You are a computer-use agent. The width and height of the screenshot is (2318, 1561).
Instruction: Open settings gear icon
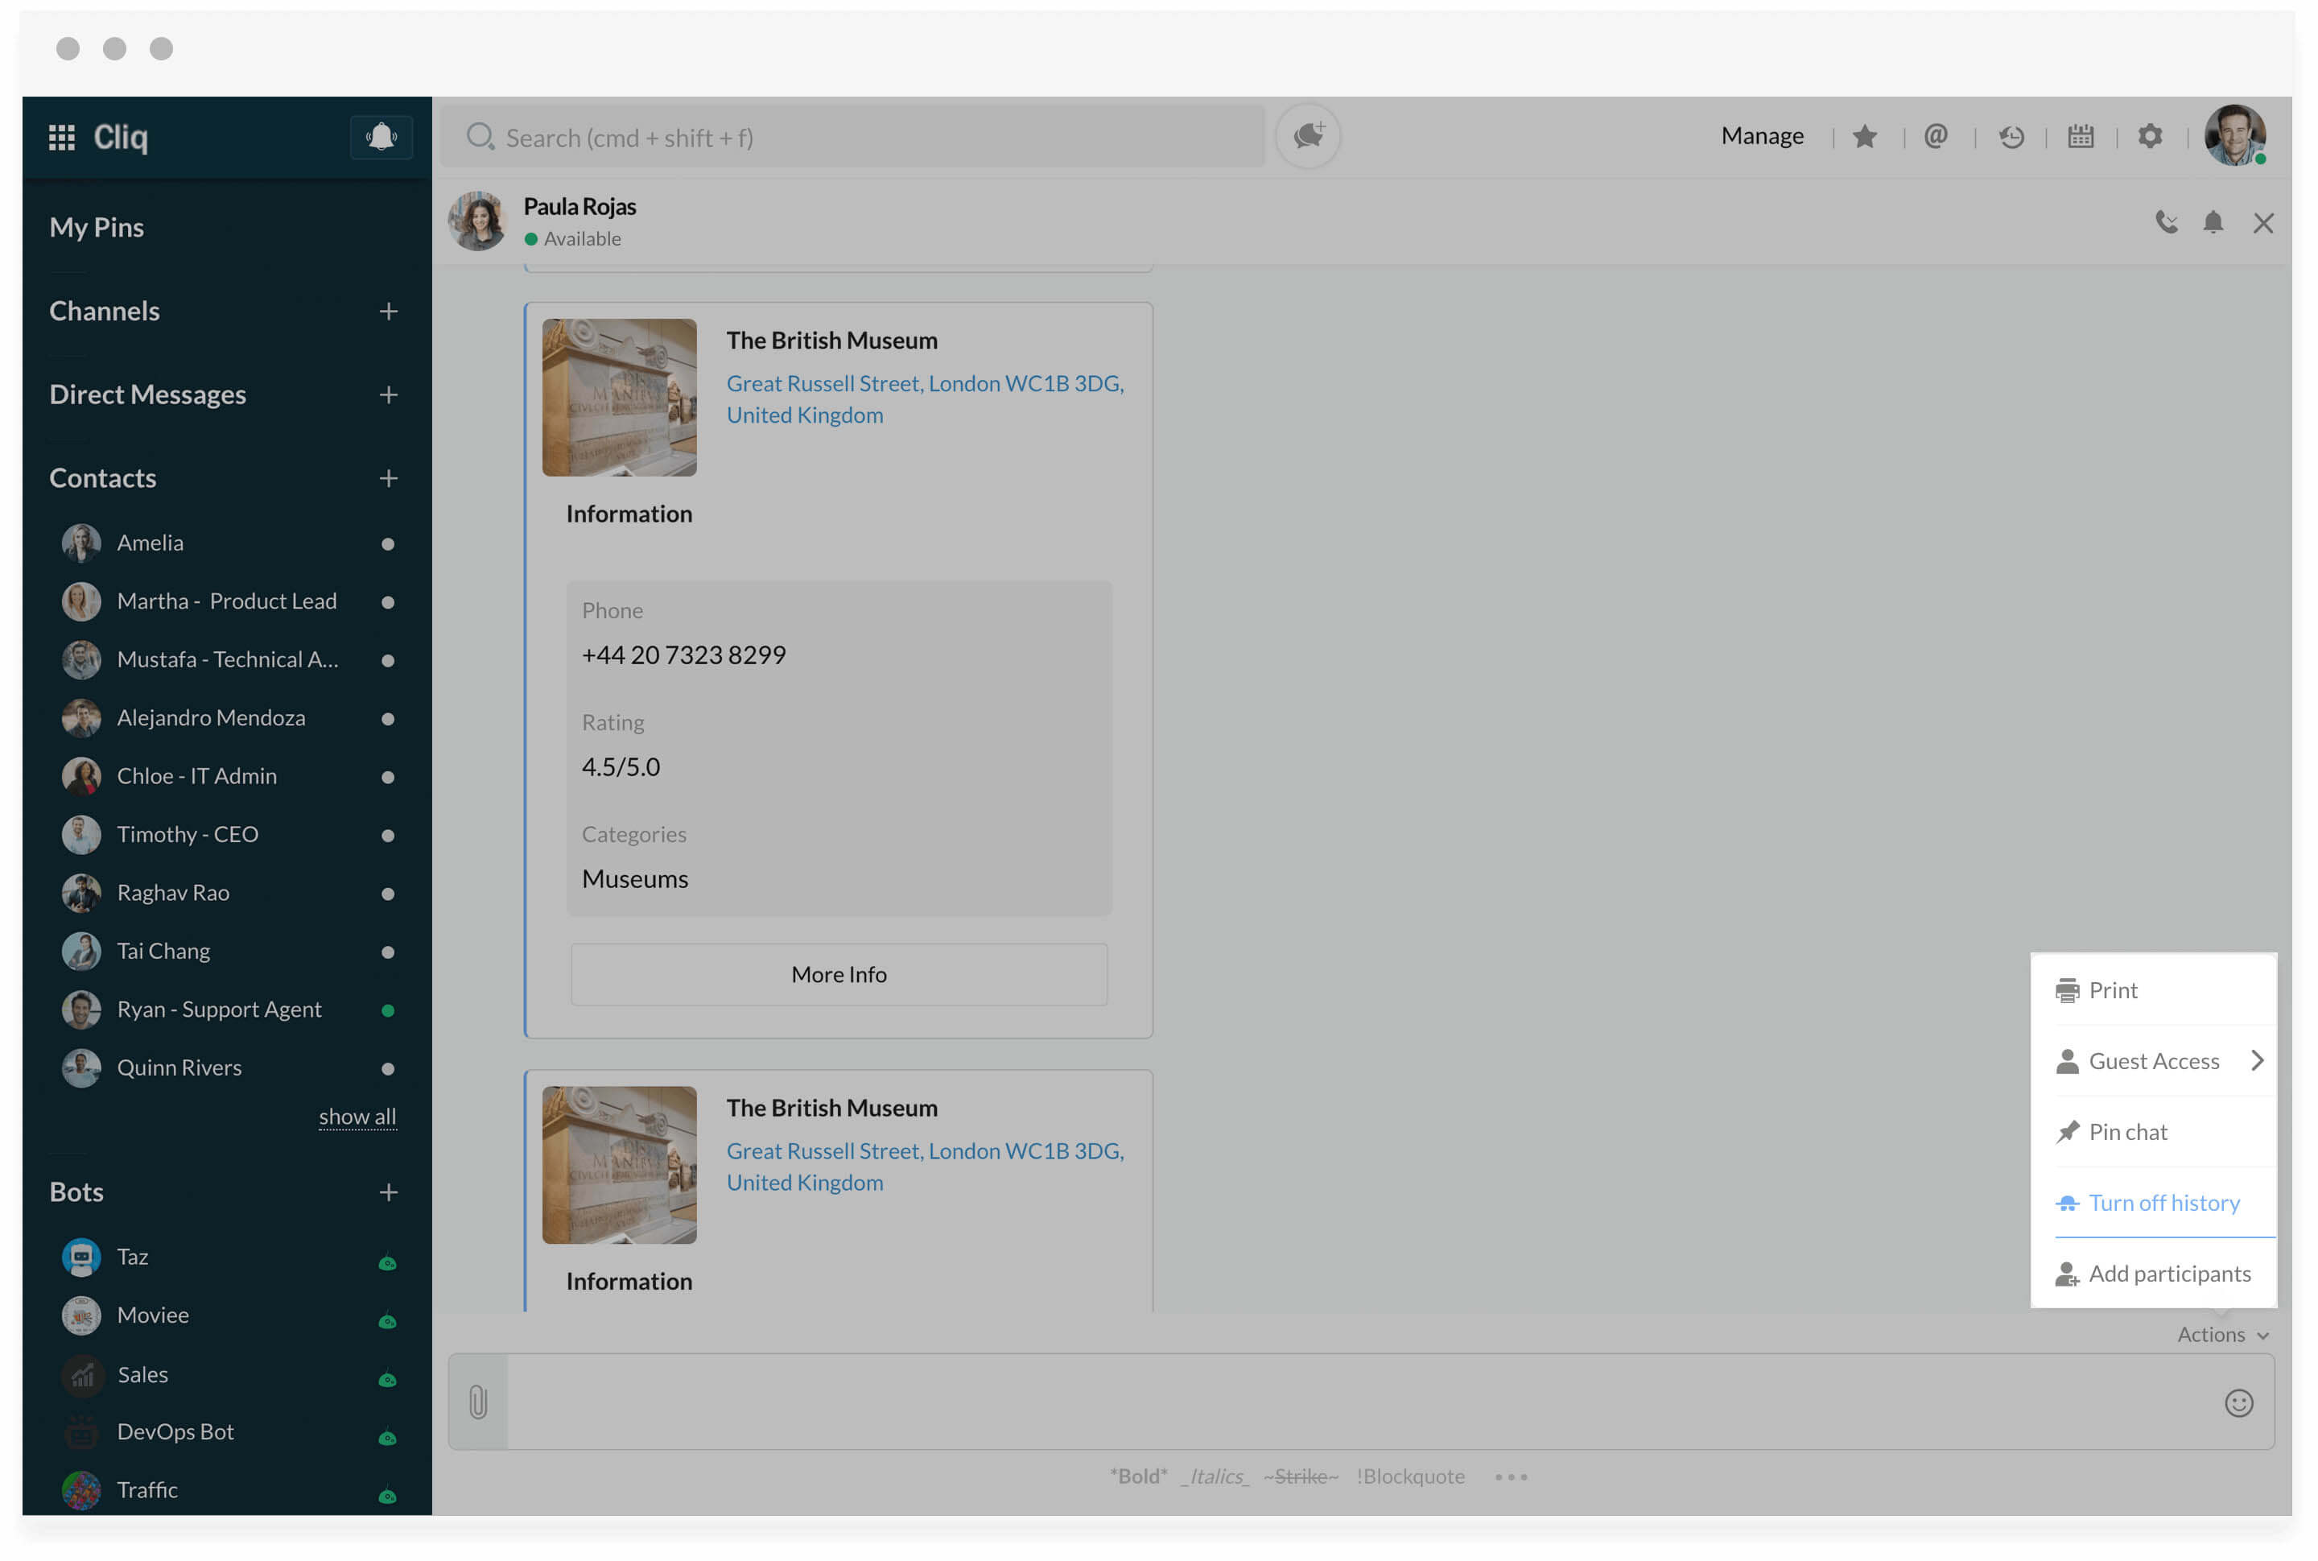pyautogui.click(x=2150, y=136)
